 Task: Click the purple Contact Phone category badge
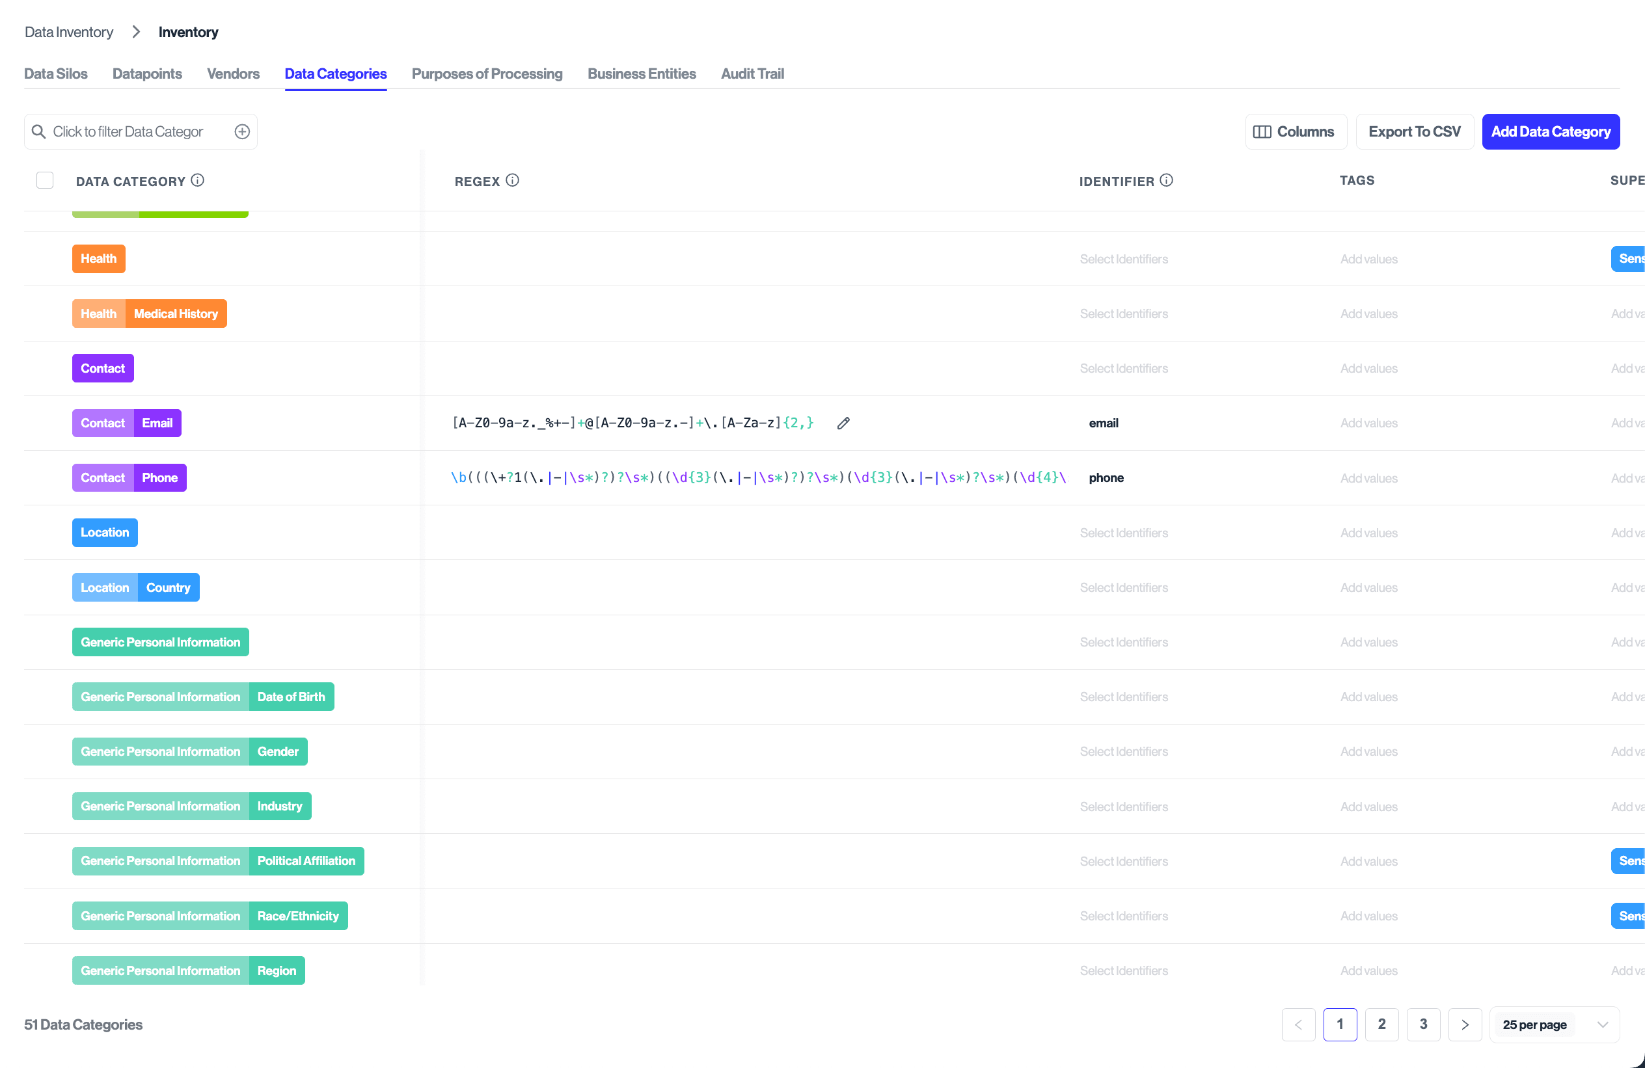point(129,477)
